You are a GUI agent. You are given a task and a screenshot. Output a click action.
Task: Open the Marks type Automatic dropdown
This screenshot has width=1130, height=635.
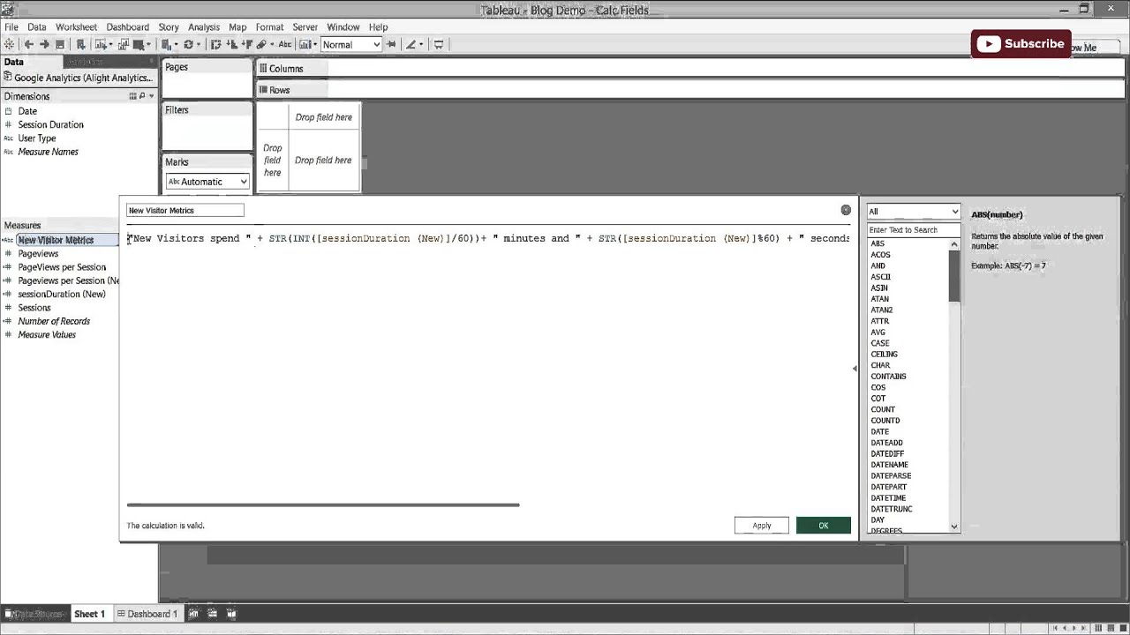point(207,182)
